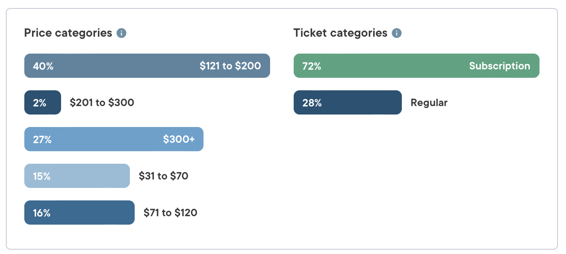Click the "$201 to $300" label

pos(102,102)
